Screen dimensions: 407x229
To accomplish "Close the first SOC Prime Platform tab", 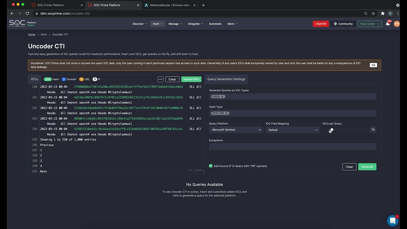I will pyautogui.click(x=82, y=5).
